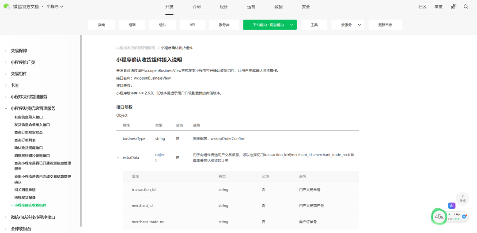This screenshot has width=477, height=233.
Task: Click the 小程序确认收货组件接入说明 page heading
Action: 149,60
